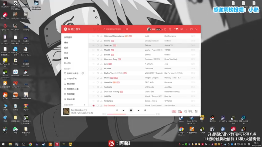
Task: Like the song Timberlake
Action: tap(98, 101)
